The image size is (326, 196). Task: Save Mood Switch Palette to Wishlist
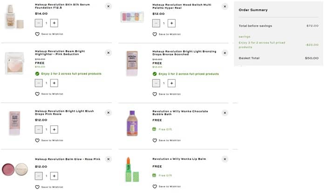(169, 34)
